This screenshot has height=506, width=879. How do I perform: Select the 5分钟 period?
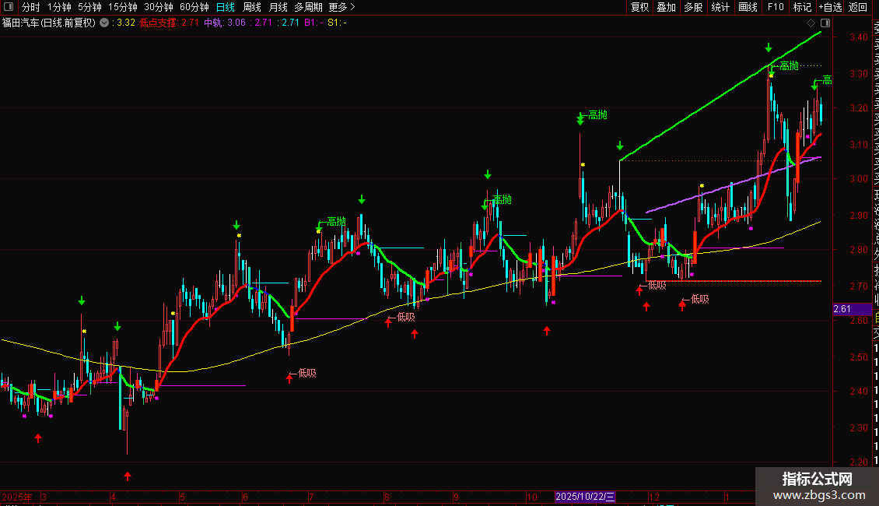point(89,7)
